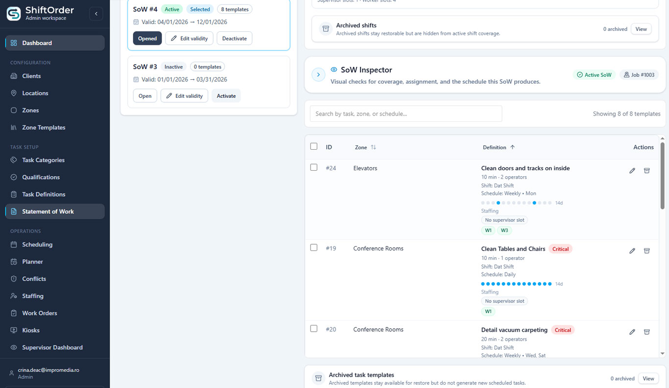Click the Archived shifts box icon
This screenshot has width=669, height=388.
325,29
